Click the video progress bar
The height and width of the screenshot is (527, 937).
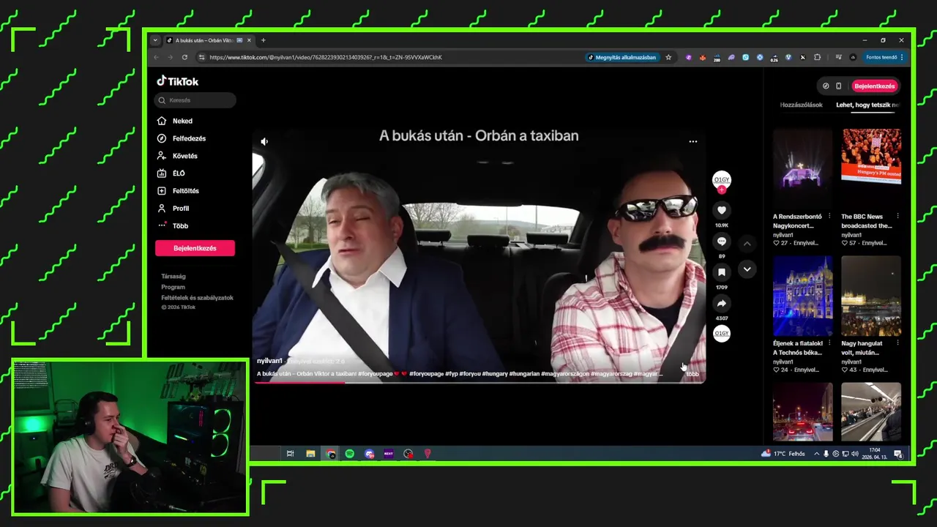pos(479,382)
